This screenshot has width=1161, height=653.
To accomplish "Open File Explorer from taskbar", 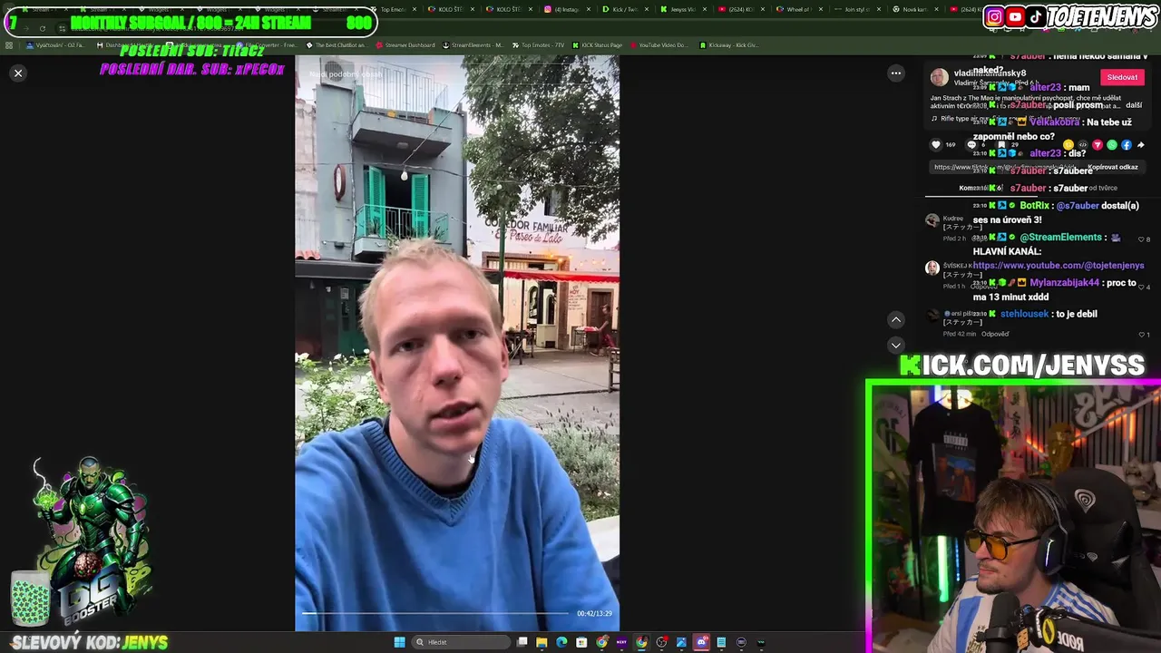I will point(541,642).
